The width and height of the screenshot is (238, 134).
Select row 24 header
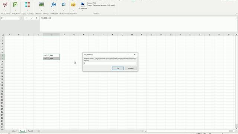pos(2,106)
